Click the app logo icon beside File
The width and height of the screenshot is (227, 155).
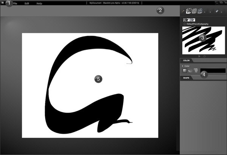coord(3,3)
